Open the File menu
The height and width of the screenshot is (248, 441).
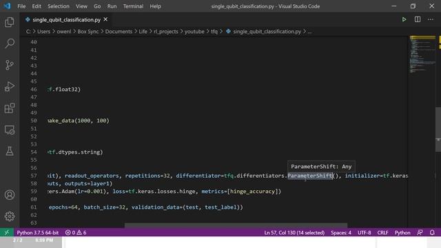[21, 6]
